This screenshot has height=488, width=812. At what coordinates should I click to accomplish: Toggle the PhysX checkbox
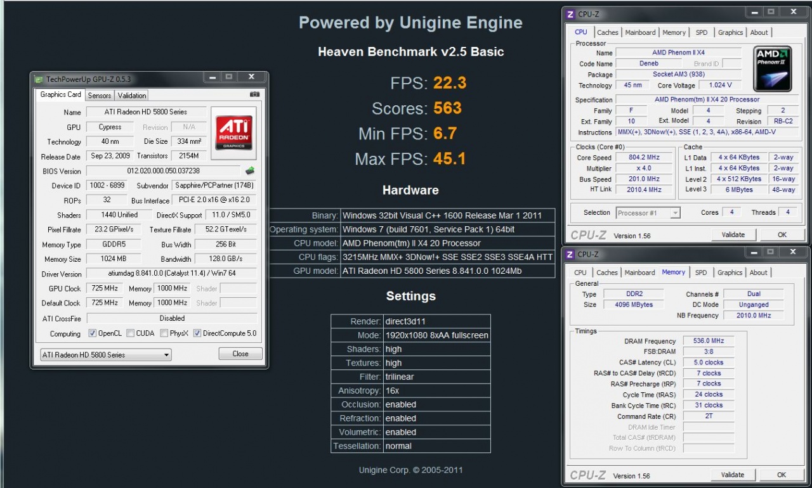(164, 333)
